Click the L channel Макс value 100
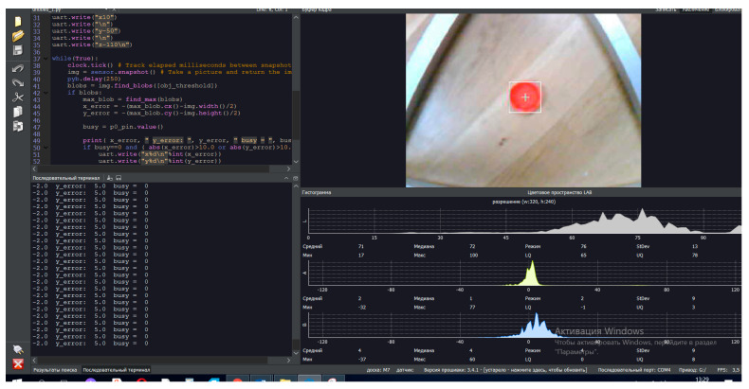The image size is (749, 389). (473, 255)
